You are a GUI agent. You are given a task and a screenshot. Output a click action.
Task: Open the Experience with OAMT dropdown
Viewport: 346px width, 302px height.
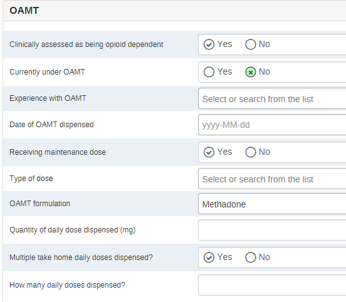click(x=272, y=98)
